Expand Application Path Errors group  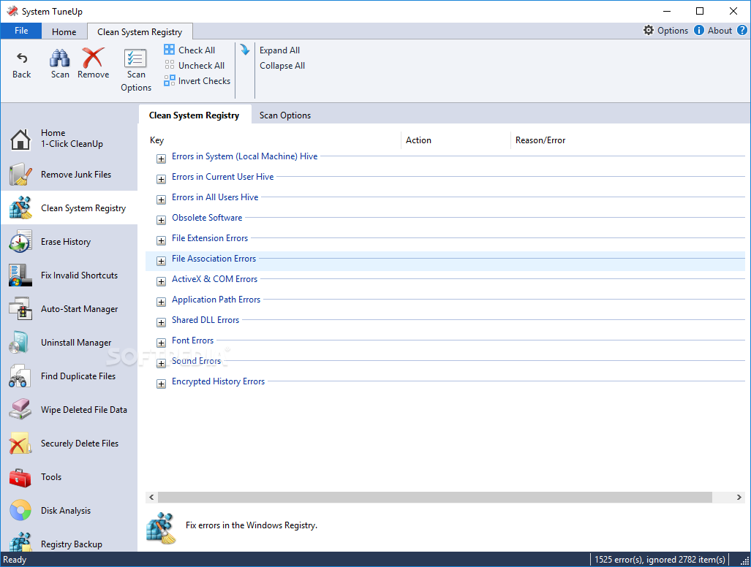click(162, 302)
